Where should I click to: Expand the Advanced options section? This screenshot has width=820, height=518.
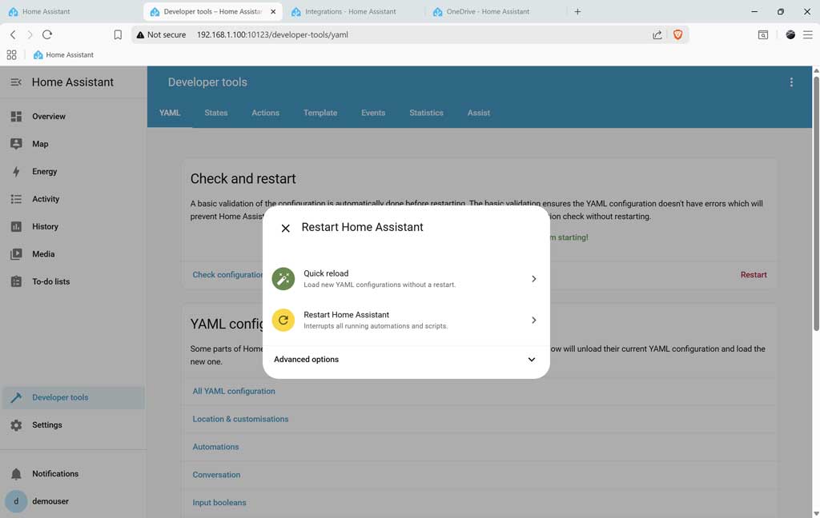[406, 359]
